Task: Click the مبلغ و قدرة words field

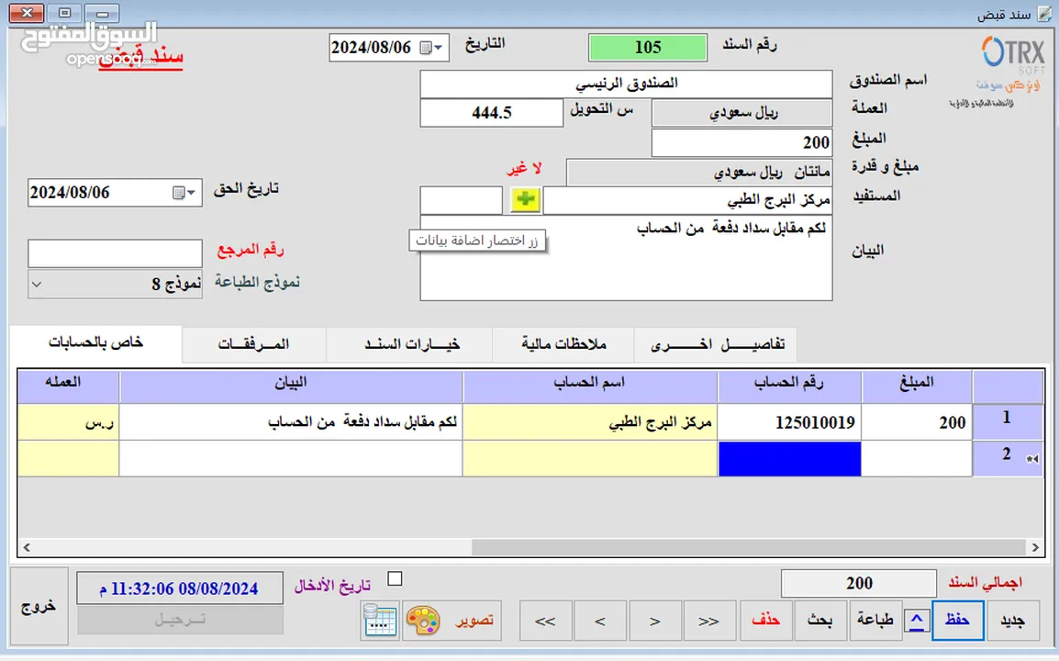Action: (699, 173)
